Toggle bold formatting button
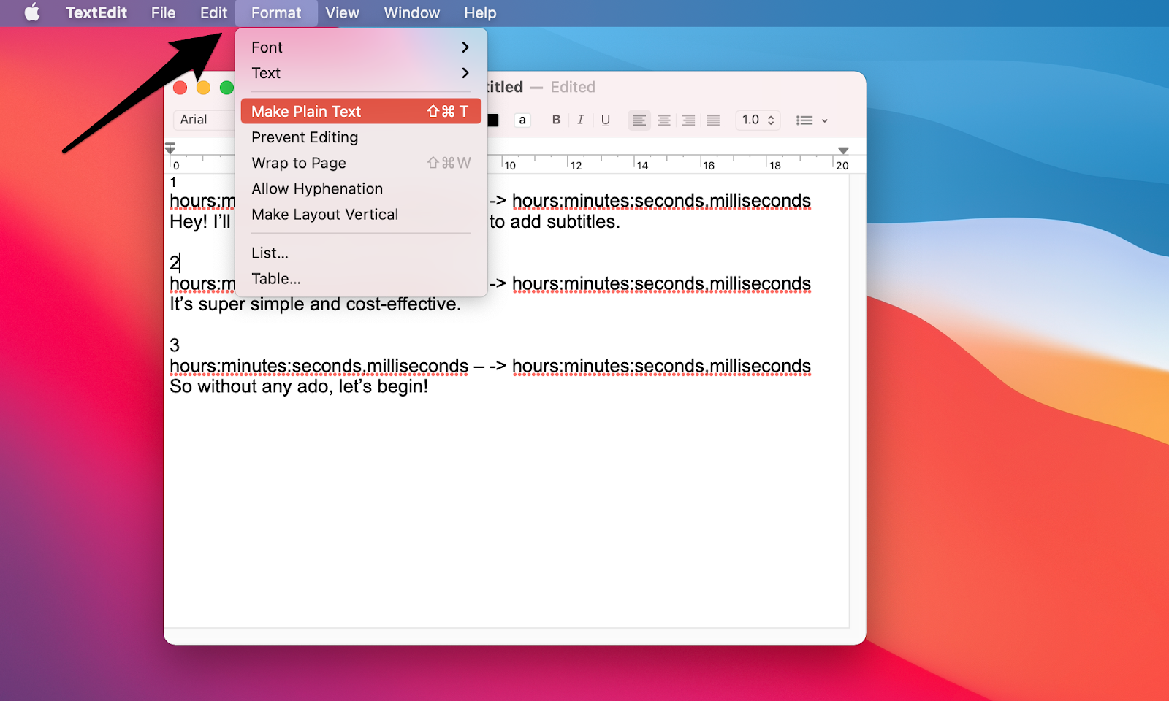Viewport: 1169px width, 701px height. coord(556,120)
